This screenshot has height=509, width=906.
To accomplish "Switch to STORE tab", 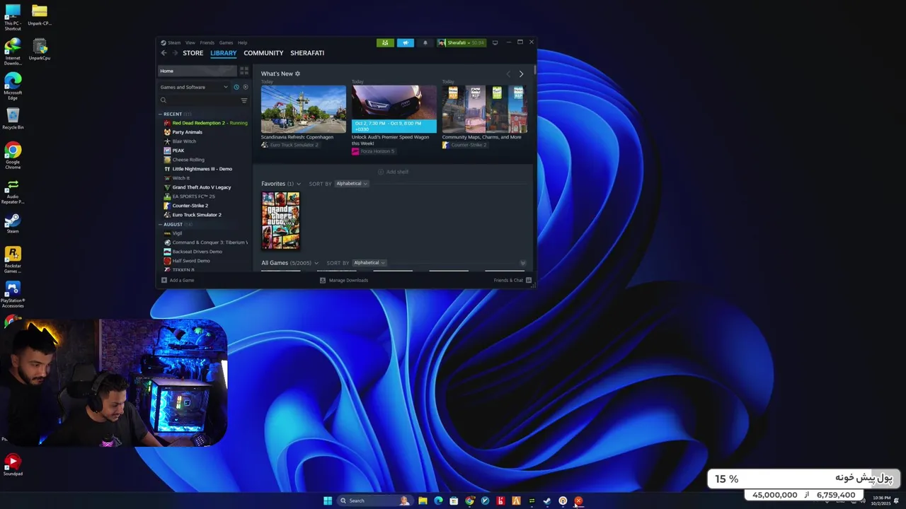I will pyautogui.click(x=193, y=53).
